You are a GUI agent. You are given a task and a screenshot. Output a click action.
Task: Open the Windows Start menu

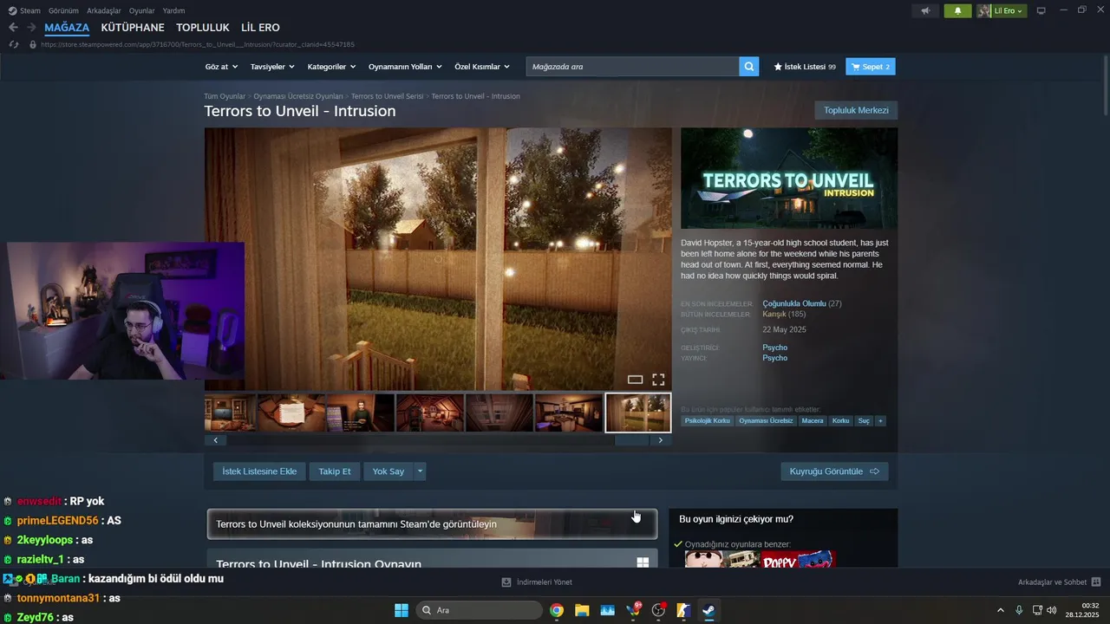pyautogui.click(x=402, y=610)
